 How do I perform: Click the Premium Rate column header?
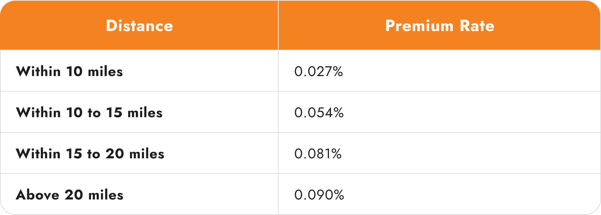(439, 26)
